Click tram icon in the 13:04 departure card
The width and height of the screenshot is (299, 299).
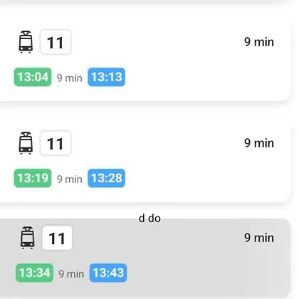click(26, 42)
